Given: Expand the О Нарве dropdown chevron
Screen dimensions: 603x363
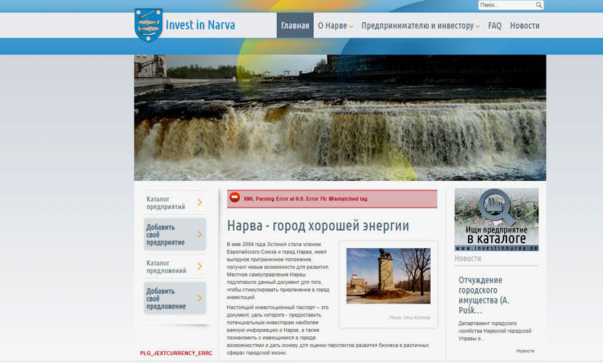Looking at the screenshot, I should (x=351, y=27).
